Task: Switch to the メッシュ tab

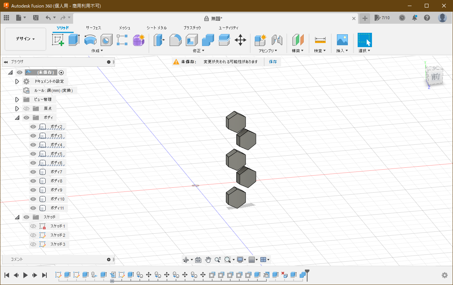Action: click(125, 28)
